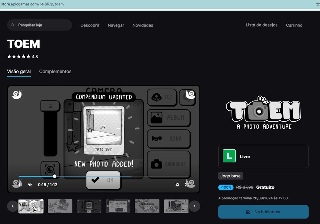The image size is (320, 224).
Task: Click the Jogo base label
Action: (x=230, y=176)
